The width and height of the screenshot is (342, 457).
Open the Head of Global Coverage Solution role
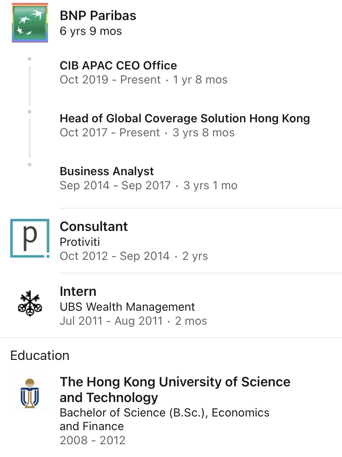click(x=185, y=118)
